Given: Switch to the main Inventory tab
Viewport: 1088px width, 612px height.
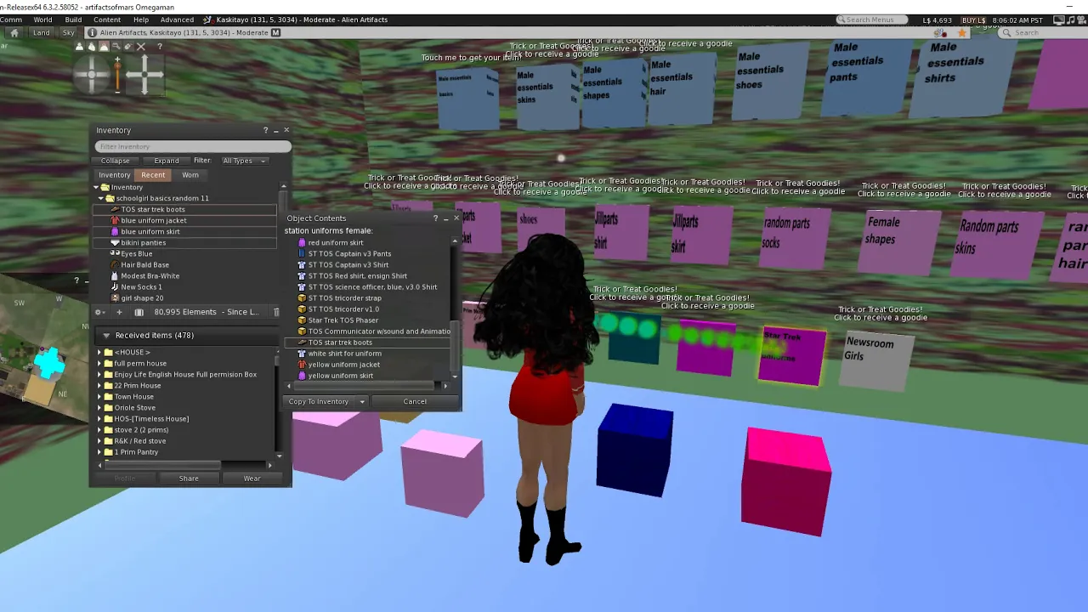Looking at the screenshot, I should click(115, 175).
